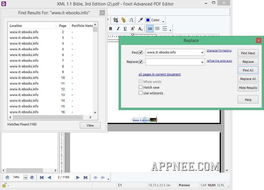Enable Match case option
The image size is (264, 190).
coord(141,87)
